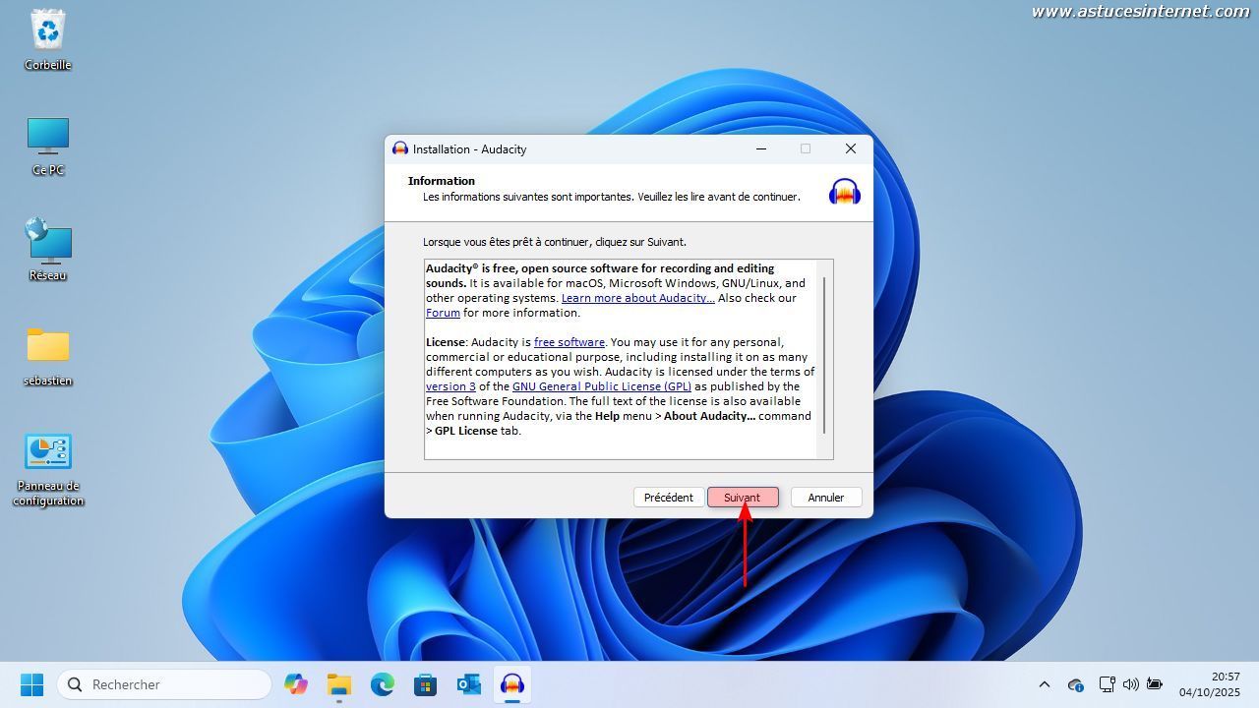Open Microsoft Edge from the taskbar
The width and height of the screenshot is (1259, 708).
point(382,684)
